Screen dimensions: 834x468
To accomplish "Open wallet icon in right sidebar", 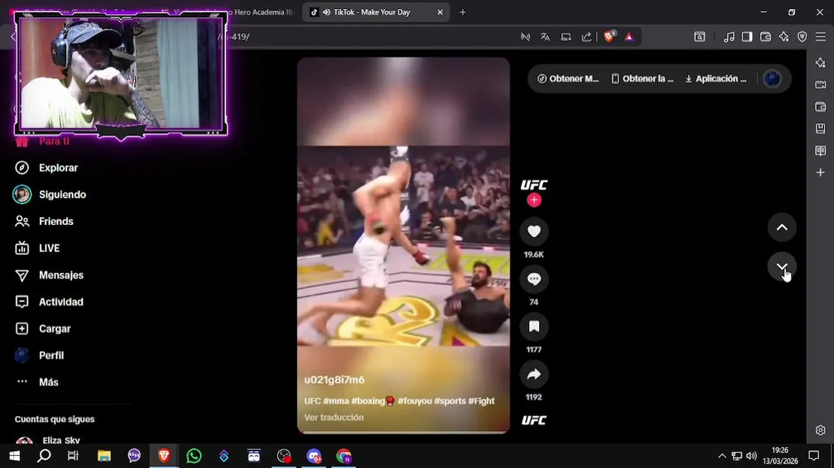I will coord(820,107).
